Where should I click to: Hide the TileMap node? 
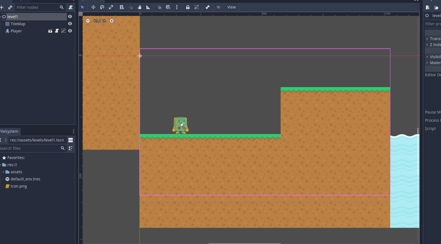pyautogui.click(x=70, y=24)
